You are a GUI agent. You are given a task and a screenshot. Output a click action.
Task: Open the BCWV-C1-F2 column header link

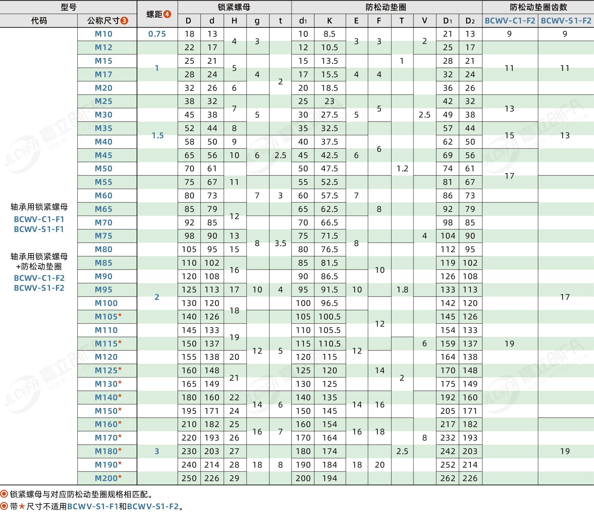510,21
